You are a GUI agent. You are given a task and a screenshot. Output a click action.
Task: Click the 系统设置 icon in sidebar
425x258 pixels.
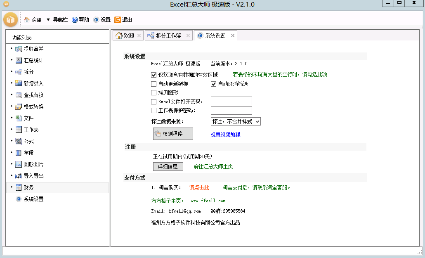tap(19, 199)
